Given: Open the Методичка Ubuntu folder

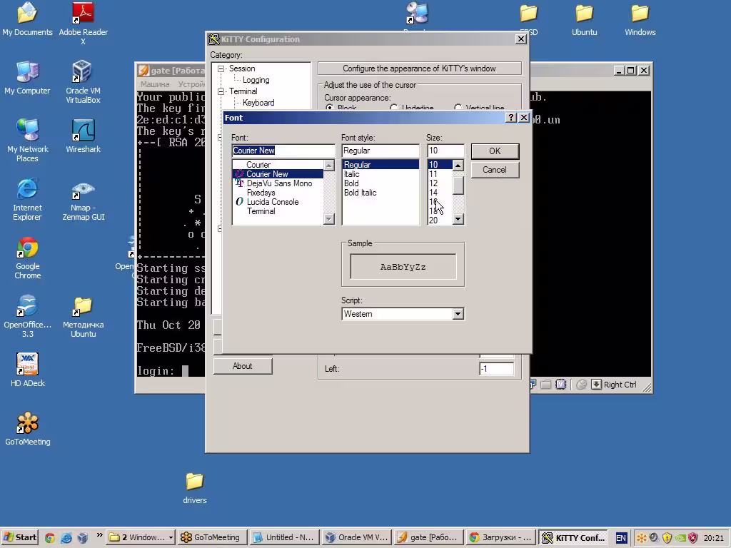Looking at the screenshot, I should pyautogui.click(x=83, y=316).
